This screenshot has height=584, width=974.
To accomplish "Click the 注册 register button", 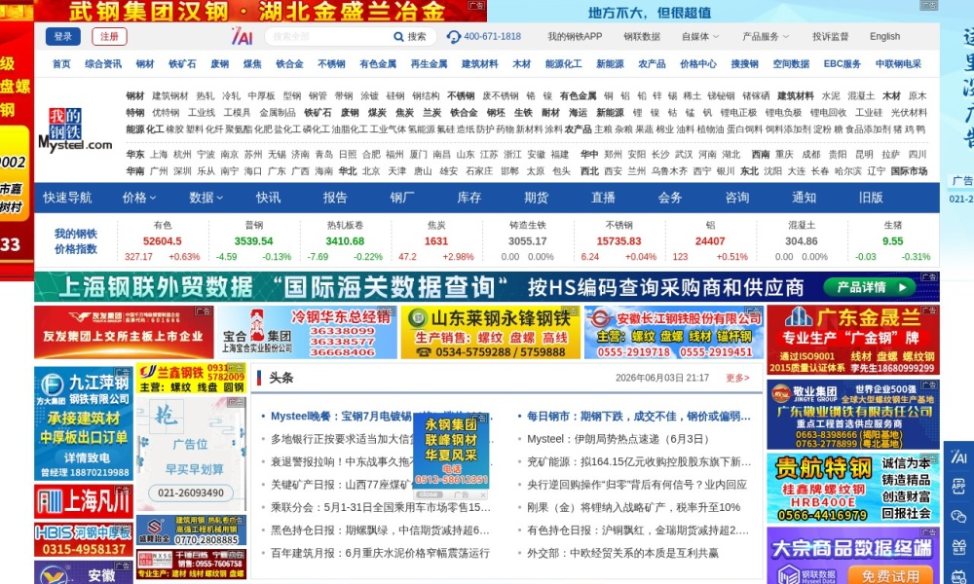I will pos(109,37).
